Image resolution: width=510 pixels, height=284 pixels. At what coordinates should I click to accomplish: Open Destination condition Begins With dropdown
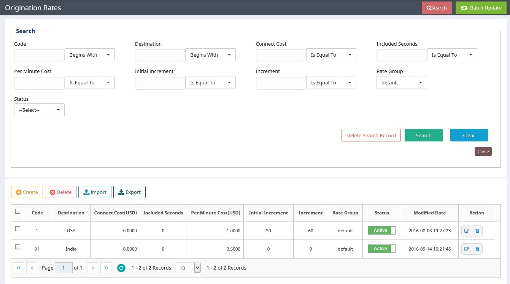pos(210,55)
